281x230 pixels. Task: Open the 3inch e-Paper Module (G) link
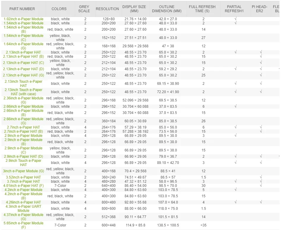point(23,171)
